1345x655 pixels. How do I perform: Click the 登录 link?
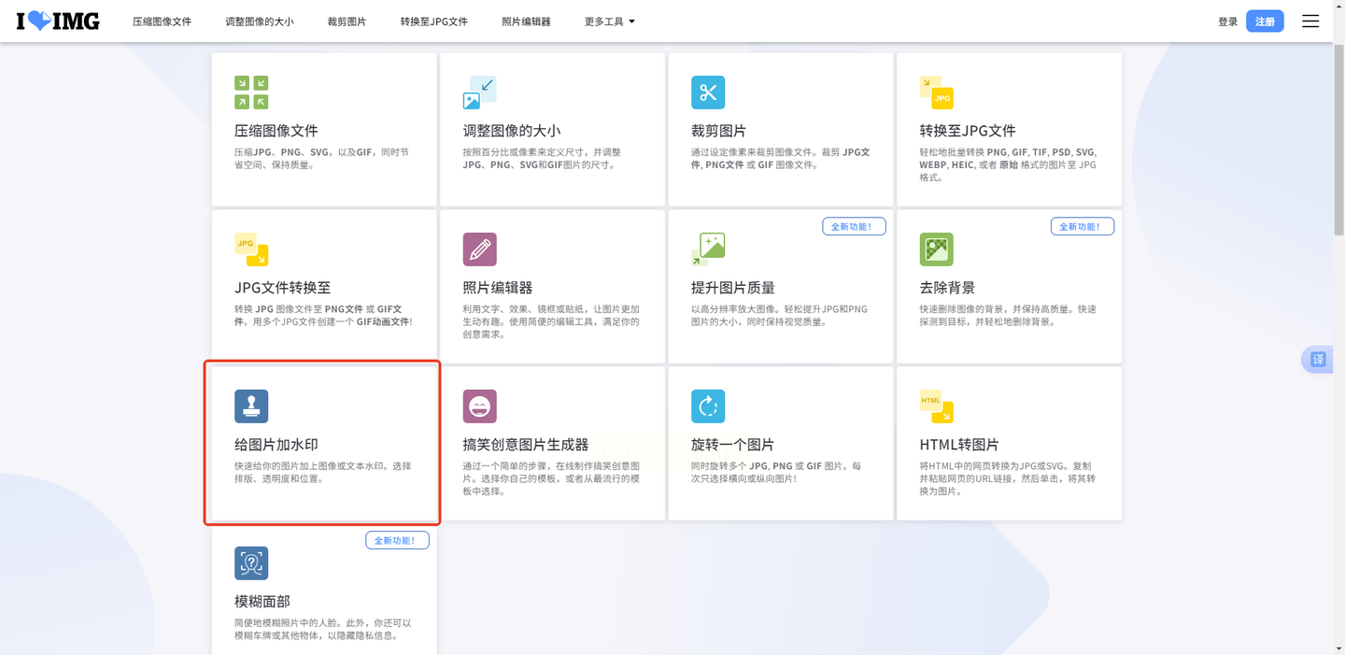pyautogui.click(x=1227, y=21)
